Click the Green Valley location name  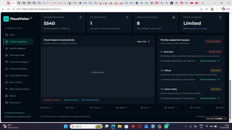[x=170, y=89]
